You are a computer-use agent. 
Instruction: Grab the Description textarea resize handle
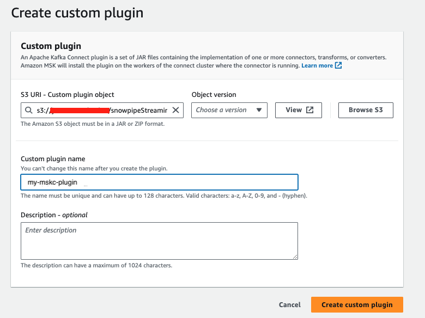tap(295, 256)
